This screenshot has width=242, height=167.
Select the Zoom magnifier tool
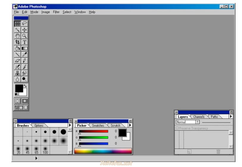[24, 36]
